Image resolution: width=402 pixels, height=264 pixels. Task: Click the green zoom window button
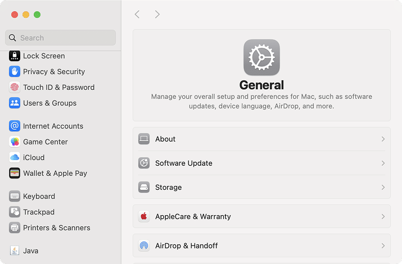pyautogui.click(x=37, y=15)
